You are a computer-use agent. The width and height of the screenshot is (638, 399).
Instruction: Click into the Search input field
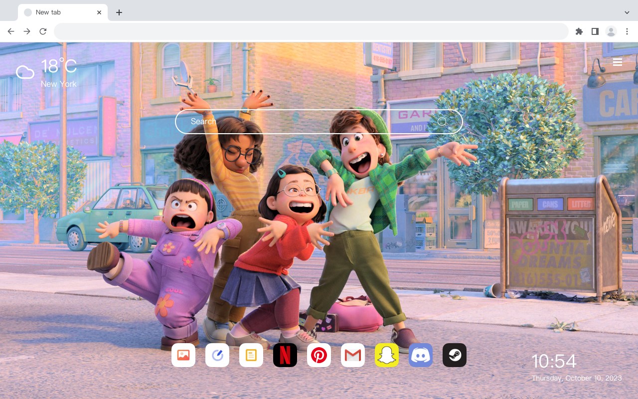pos(319,122)
